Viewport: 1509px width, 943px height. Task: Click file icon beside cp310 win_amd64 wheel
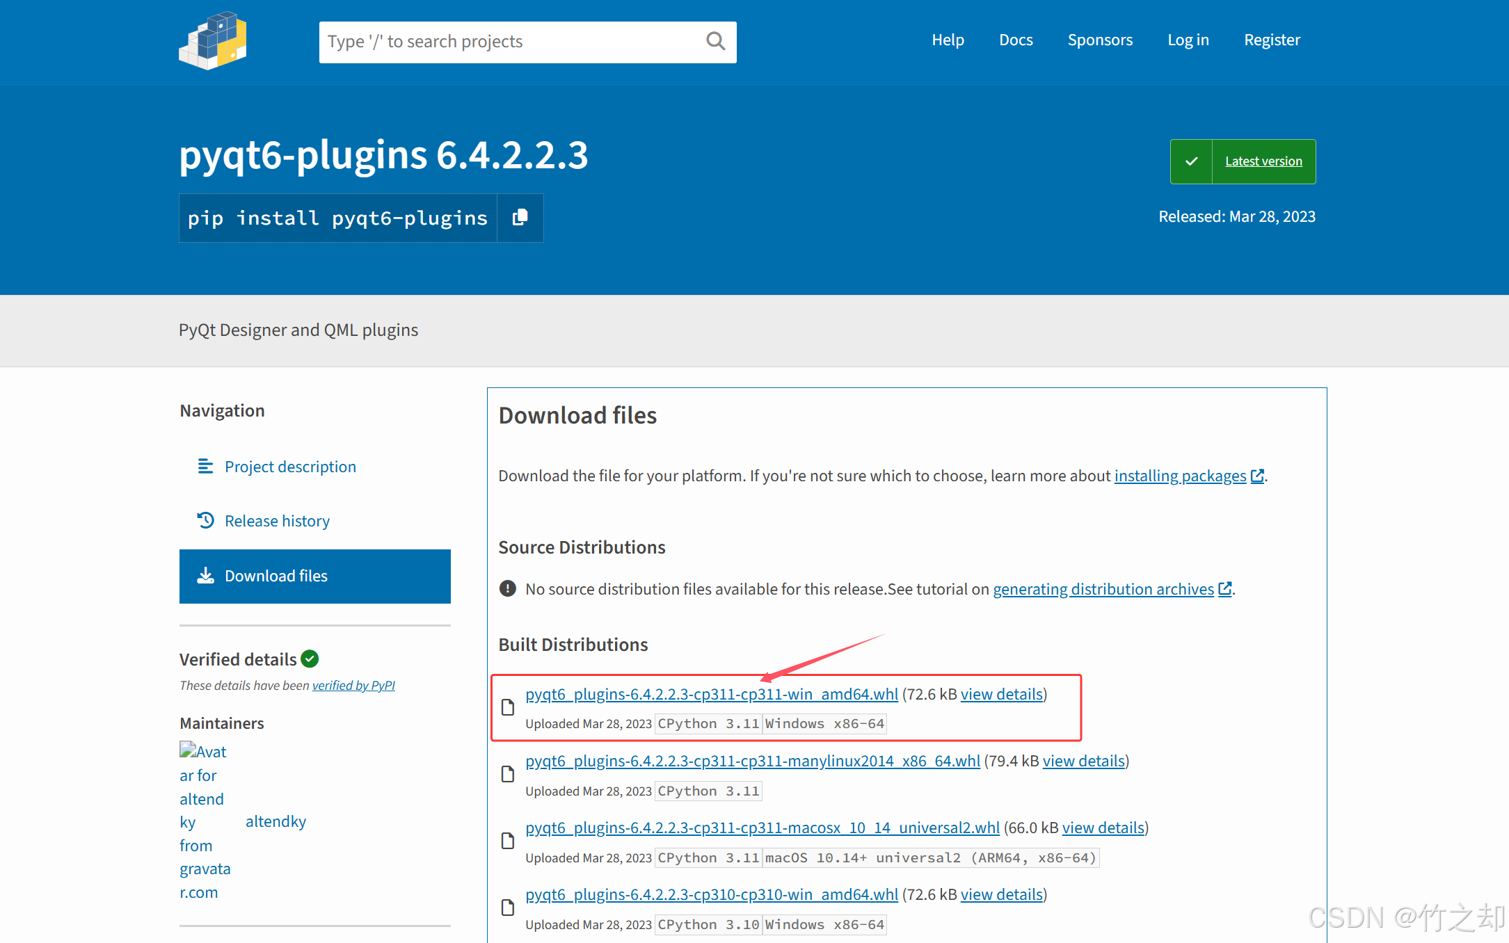tap(508, 908)
